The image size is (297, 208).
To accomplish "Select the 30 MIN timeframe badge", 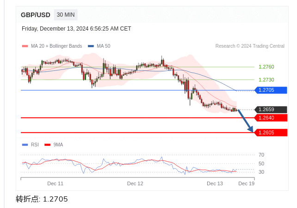I will [x=66, y=15].
